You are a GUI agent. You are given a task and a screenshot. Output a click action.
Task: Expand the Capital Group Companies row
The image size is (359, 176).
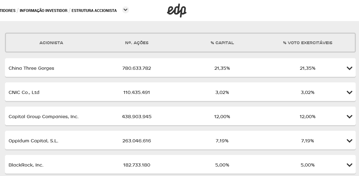[x=349, y=117]
